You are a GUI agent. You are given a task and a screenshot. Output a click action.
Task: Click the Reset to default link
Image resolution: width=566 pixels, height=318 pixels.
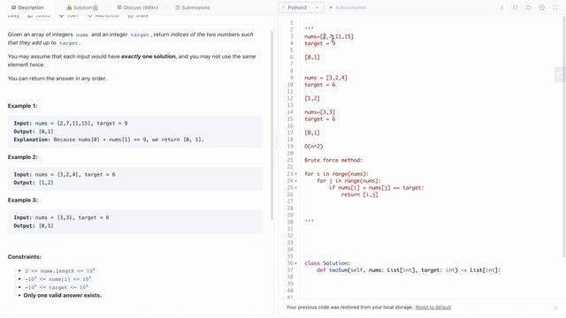[x=433, y=307]
